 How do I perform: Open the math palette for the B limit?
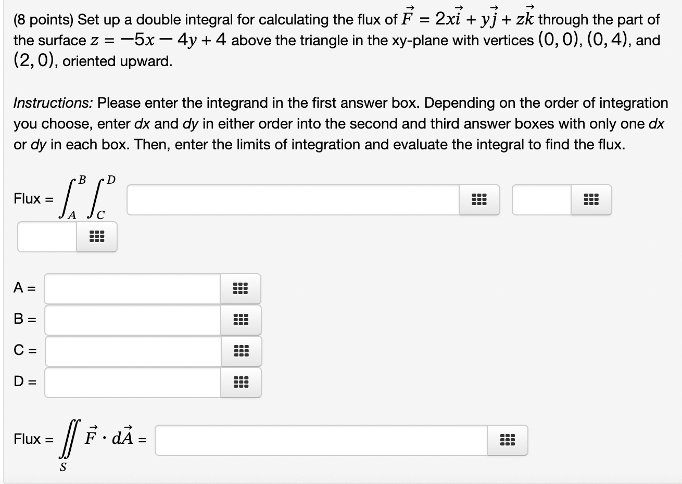(240, 320)
